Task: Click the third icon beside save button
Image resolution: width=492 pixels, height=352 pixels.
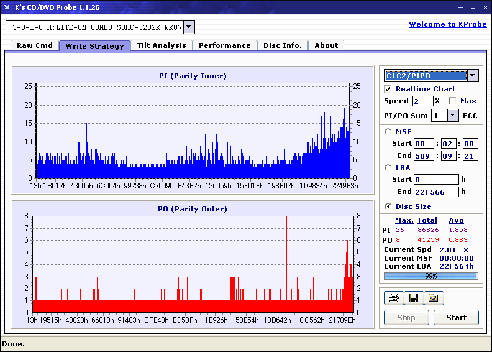Action: click(434, 299)
